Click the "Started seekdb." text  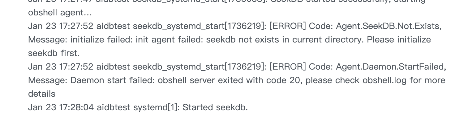(215, 107)
